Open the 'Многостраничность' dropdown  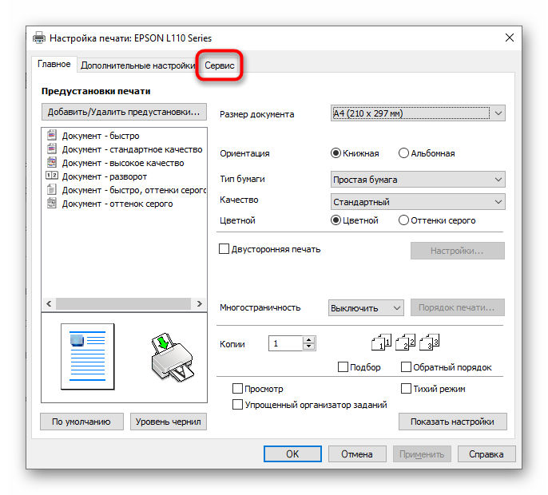pos(366,307)
